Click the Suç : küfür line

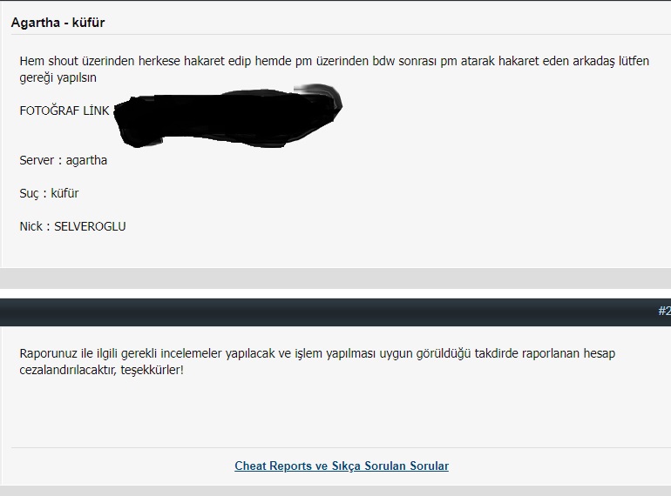(49, 193)
